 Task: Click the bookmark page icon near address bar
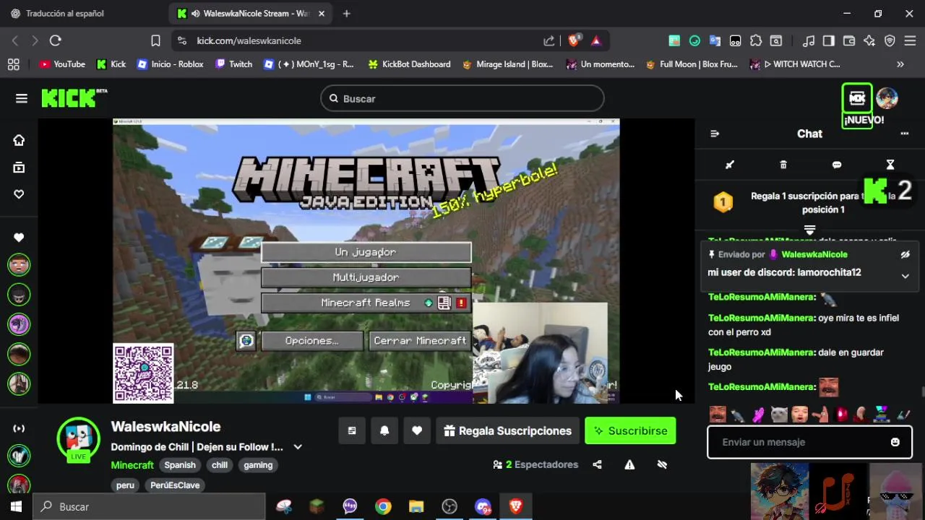pos(155,40)
